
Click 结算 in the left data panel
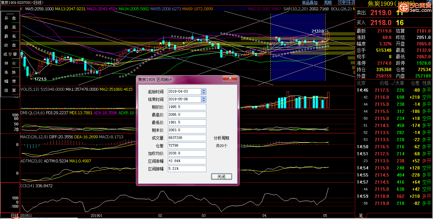[10, 90]
